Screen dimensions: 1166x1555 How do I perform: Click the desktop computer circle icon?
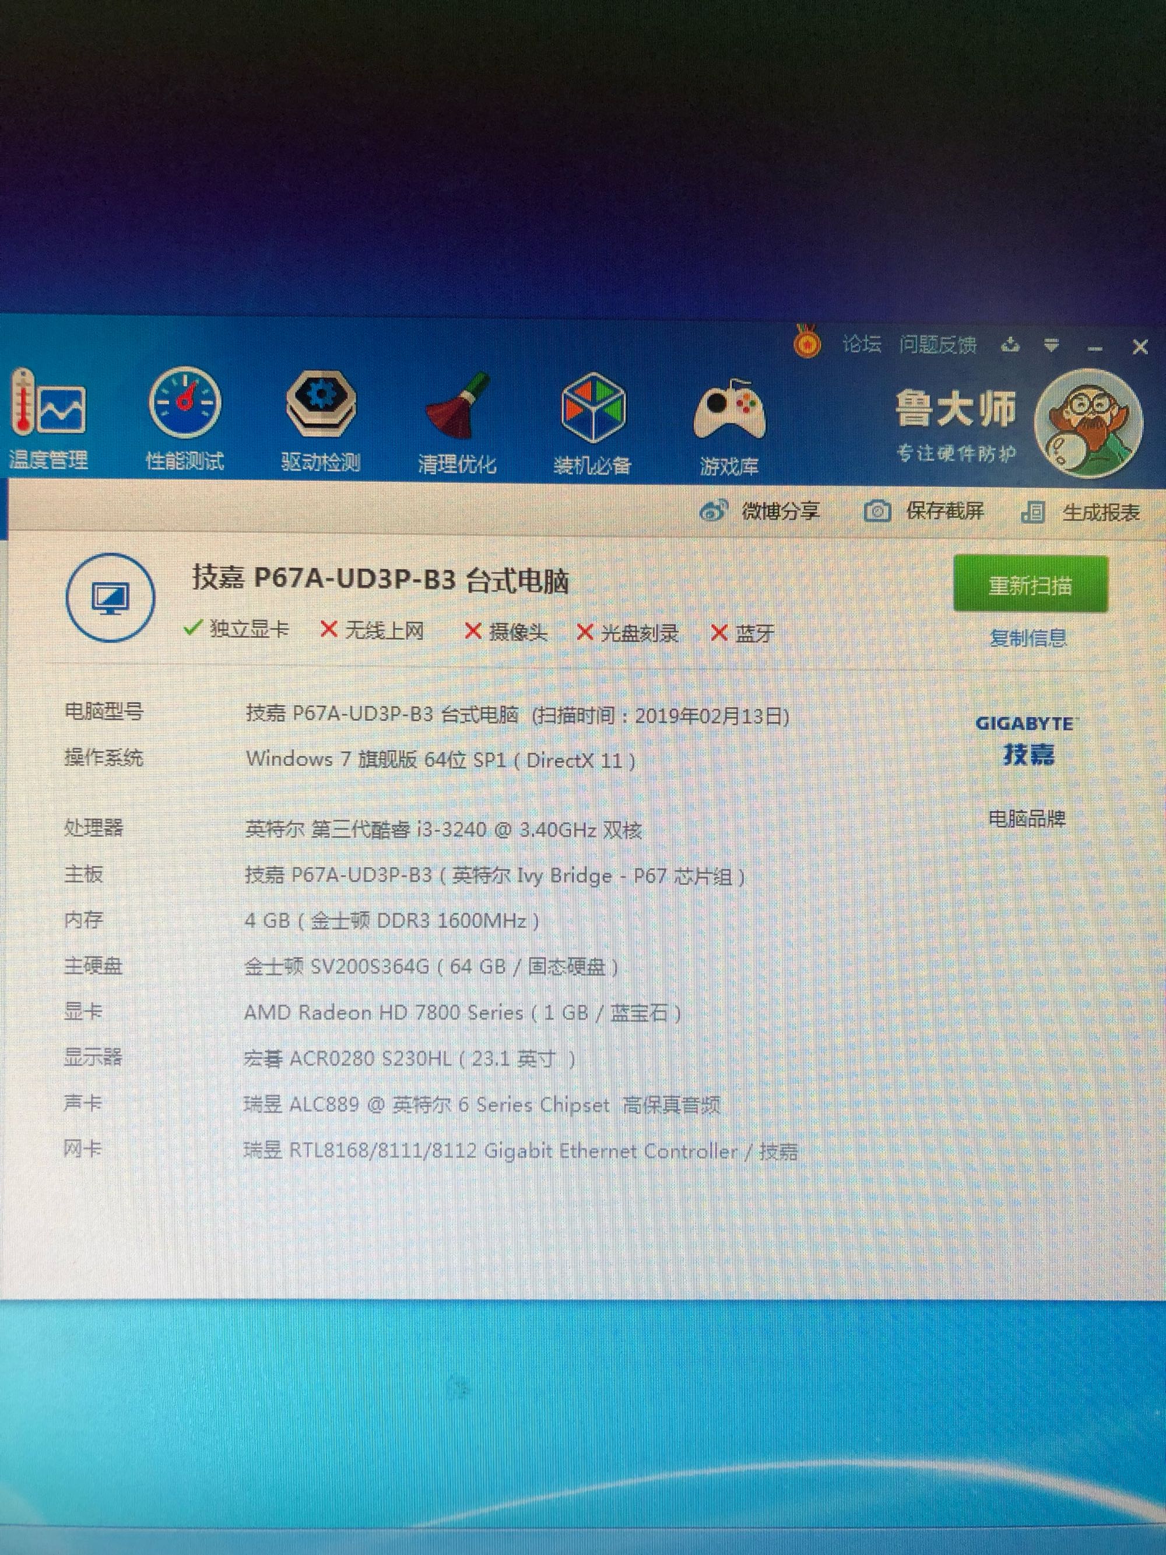click(x=110, y=597)
